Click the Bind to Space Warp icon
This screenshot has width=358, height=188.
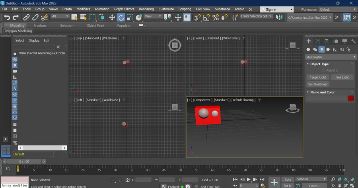44,18
